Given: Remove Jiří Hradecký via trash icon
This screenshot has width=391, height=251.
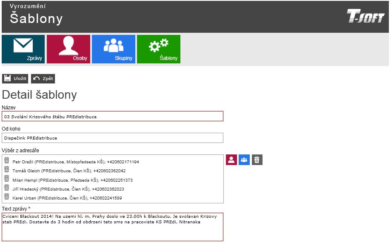Looking at the screenshot, I should click(x=7, y=188).
